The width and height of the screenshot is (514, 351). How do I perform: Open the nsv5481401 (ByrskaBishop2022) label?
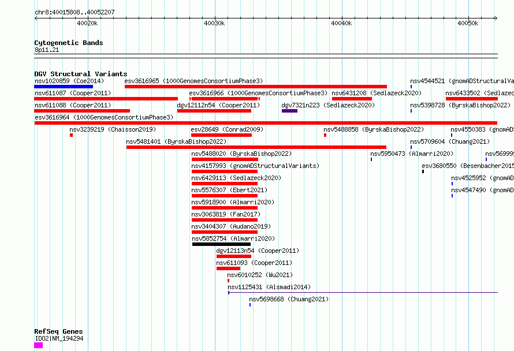(176, 141)
